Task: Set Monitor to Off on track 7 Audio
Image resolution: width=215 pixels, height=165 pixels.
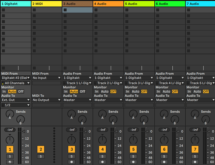Action: [206, 91]
